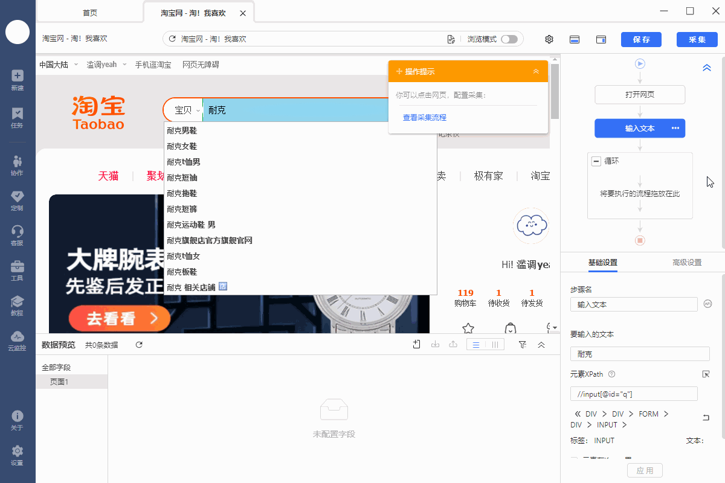725x483 pixels.
Task: Add a new field in data preview
Action: (x=417, y=344)
